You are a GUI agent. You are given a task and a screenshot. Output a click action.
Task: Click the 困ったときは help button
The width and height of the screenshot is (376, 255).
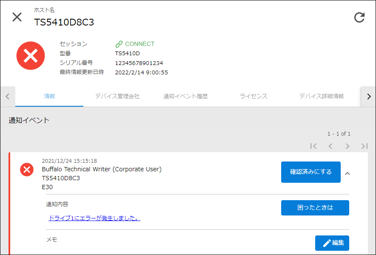click(x=315, y=208)
